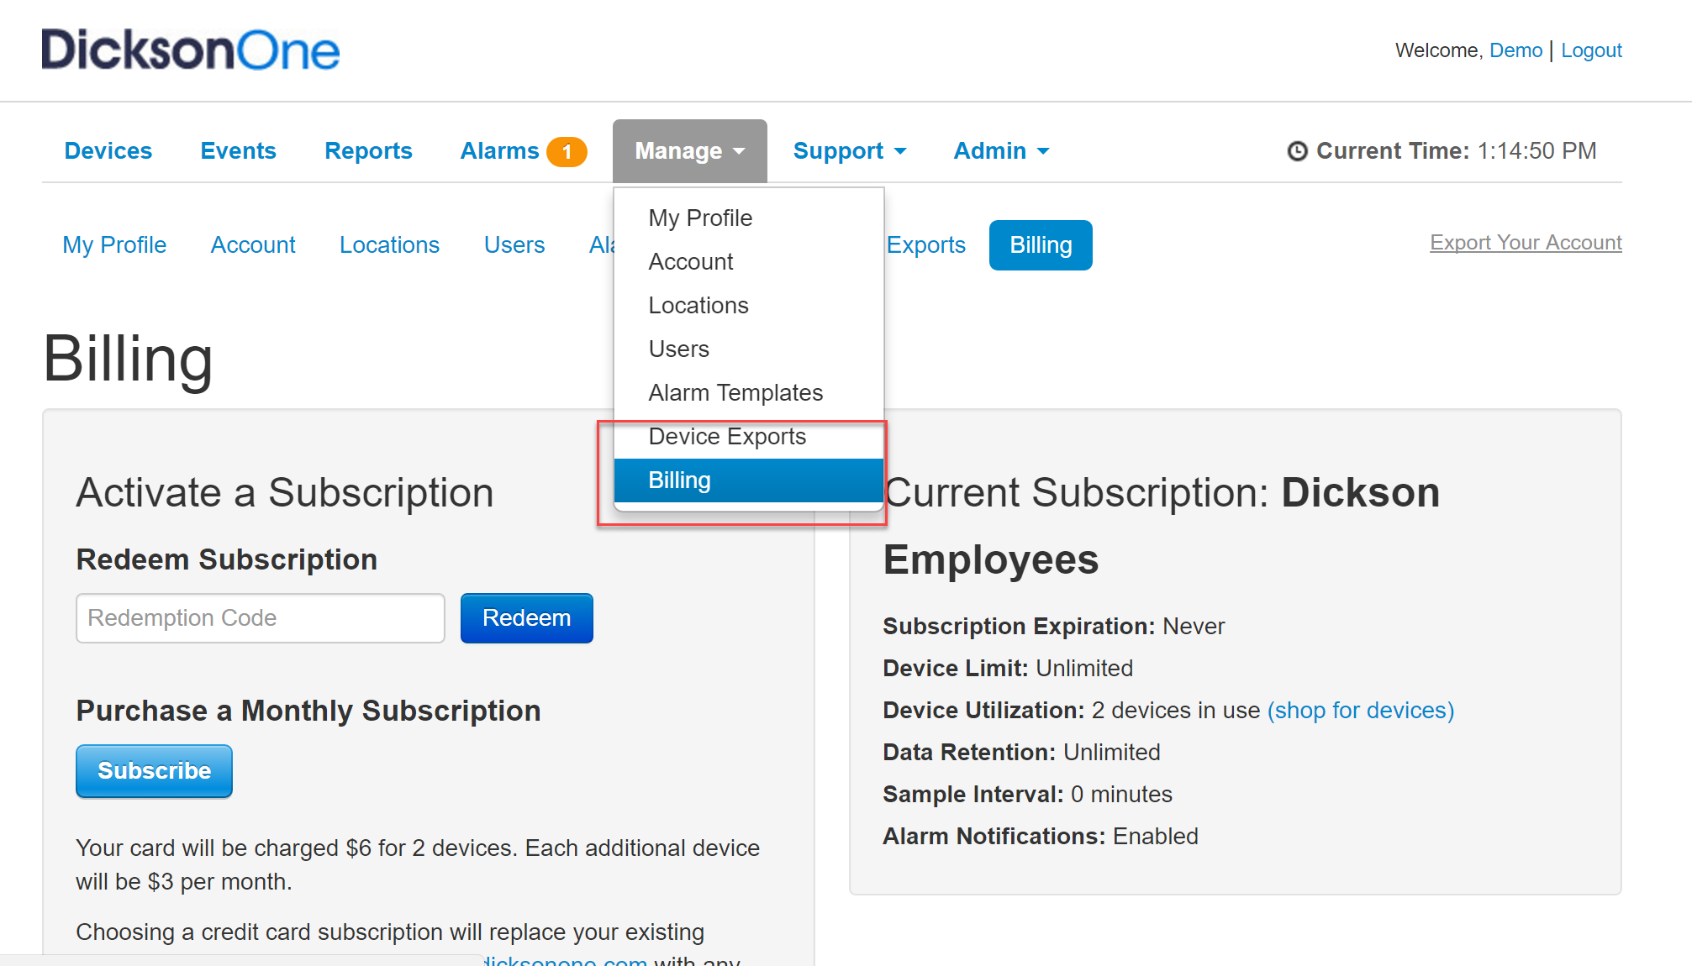Expand the Support dropdown
Viewport: 1692px width, 966px height.
pos(850,151)
